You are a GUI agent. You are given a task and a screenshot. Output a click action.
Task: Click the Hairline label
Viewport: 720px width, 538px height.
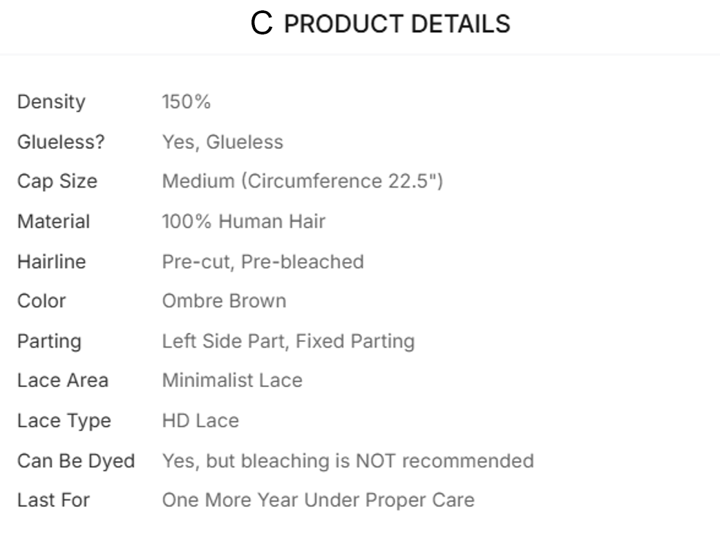click(52, 261)
